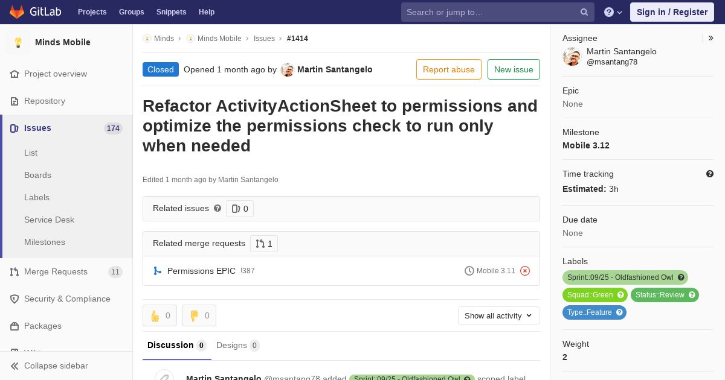The image size is (725, 380).
Task: Click the related merge requests count badge
Action: pos(264,244)
